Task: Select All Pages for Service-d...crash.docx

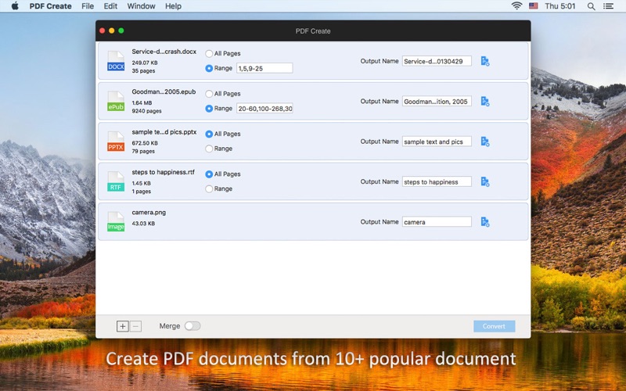Action: click(x=209, y=53)
